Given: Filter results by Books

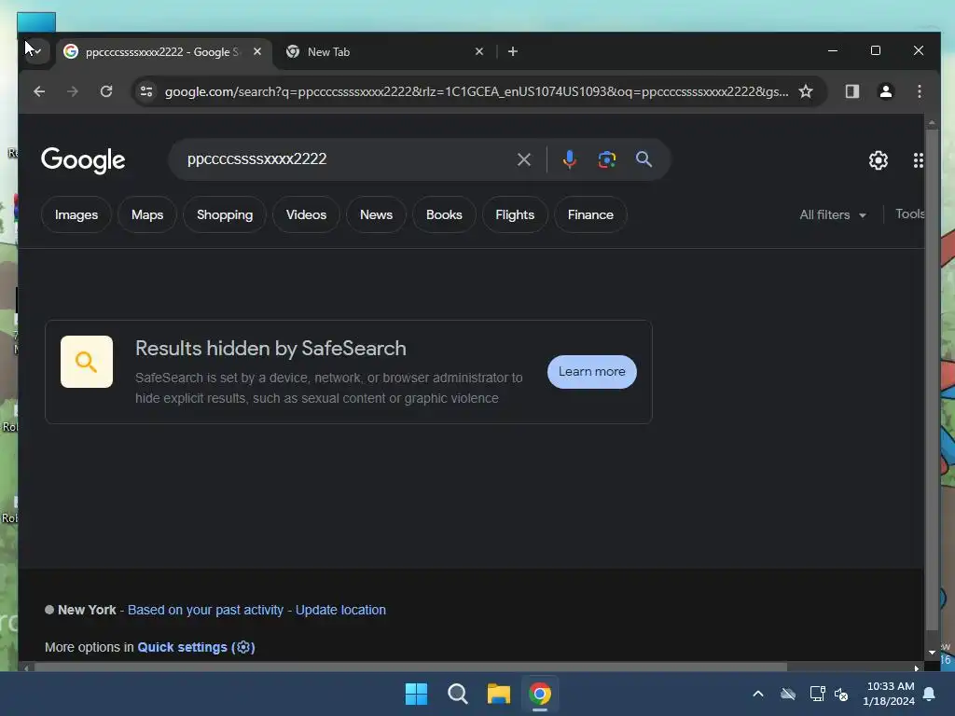Looking at the screenshot, I should 444,214.
